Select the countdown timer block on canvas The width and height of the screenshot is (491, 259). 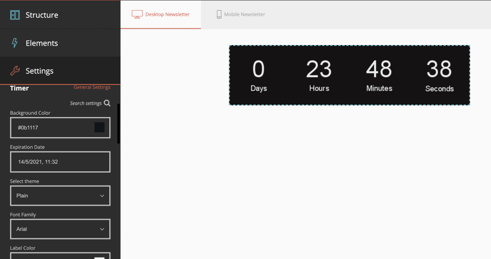(x=349, y=75)
